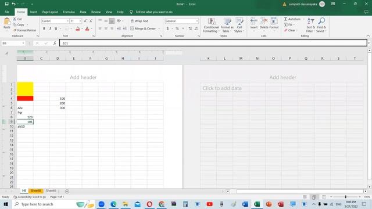The image size is (372, 209).
Task: Toggle Bottom Align vertical alignment
Action: click(x=112, y=21)
